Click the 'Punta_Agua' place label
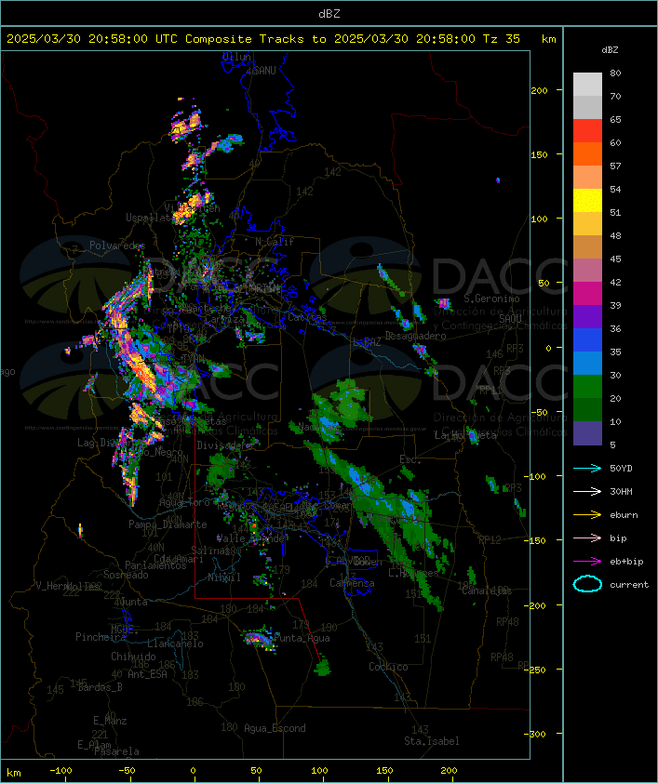 point(302,638)
